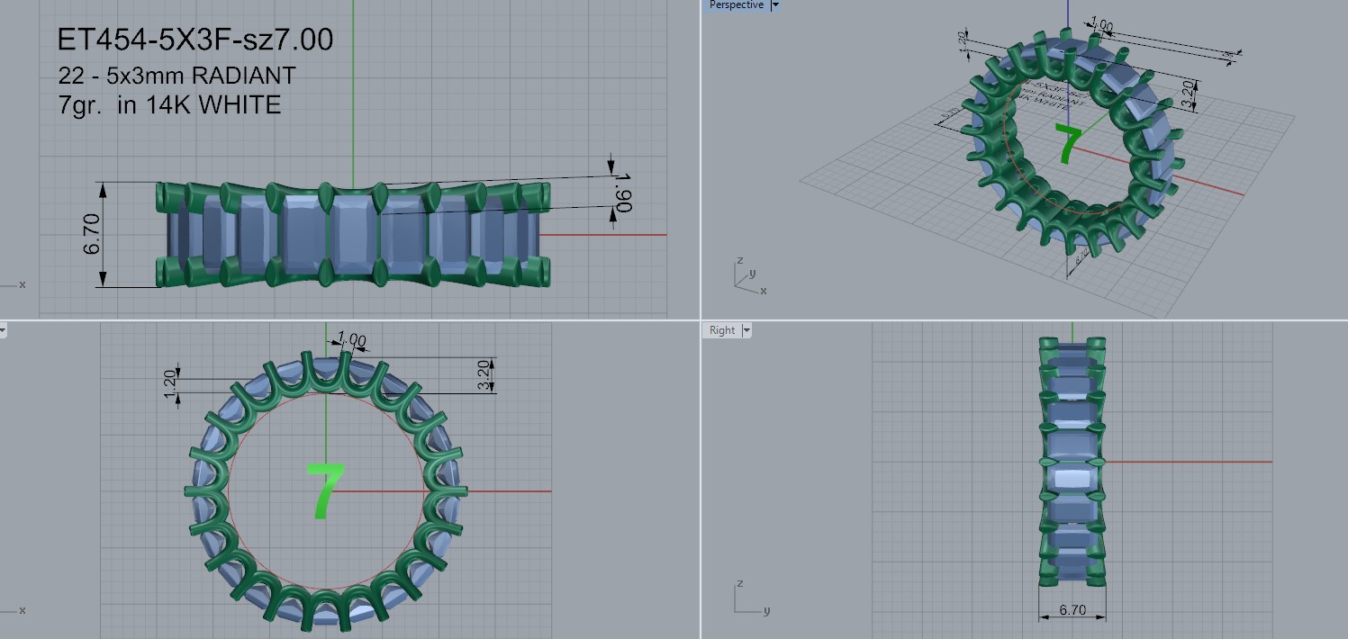
Task: Select the 6.70 dimension in the Right view
Action: (1072, 610)
